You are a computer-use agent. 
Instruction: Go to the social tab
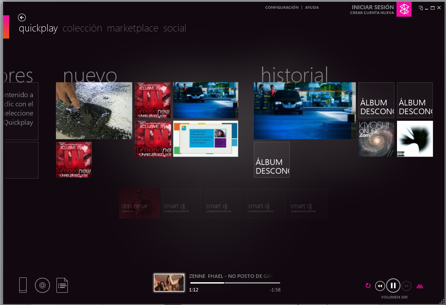point(175,28)
